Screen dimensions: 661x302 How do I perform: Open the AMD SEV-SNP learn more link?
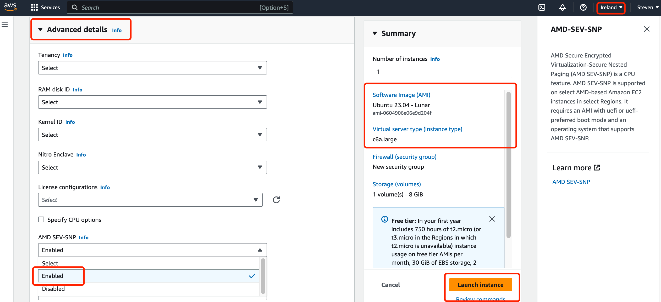[571, 182]
